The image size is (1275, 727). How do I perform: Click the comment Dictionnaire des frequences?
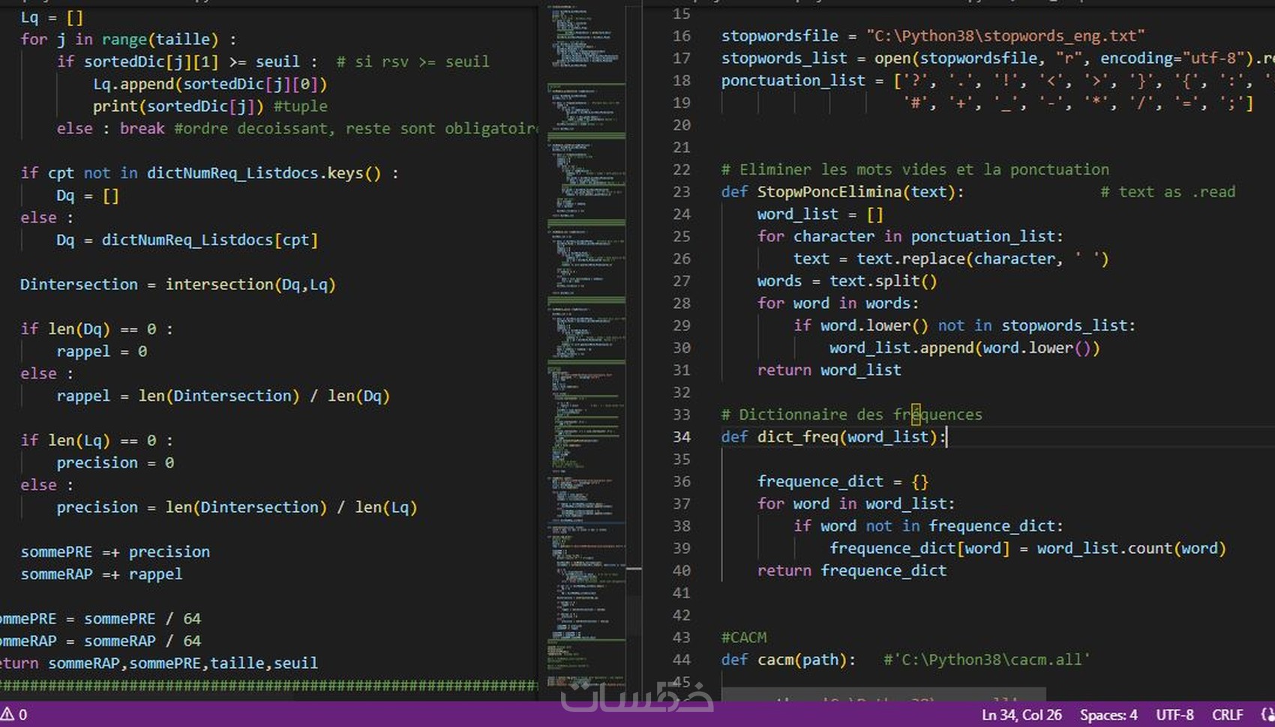pos(851,414)
